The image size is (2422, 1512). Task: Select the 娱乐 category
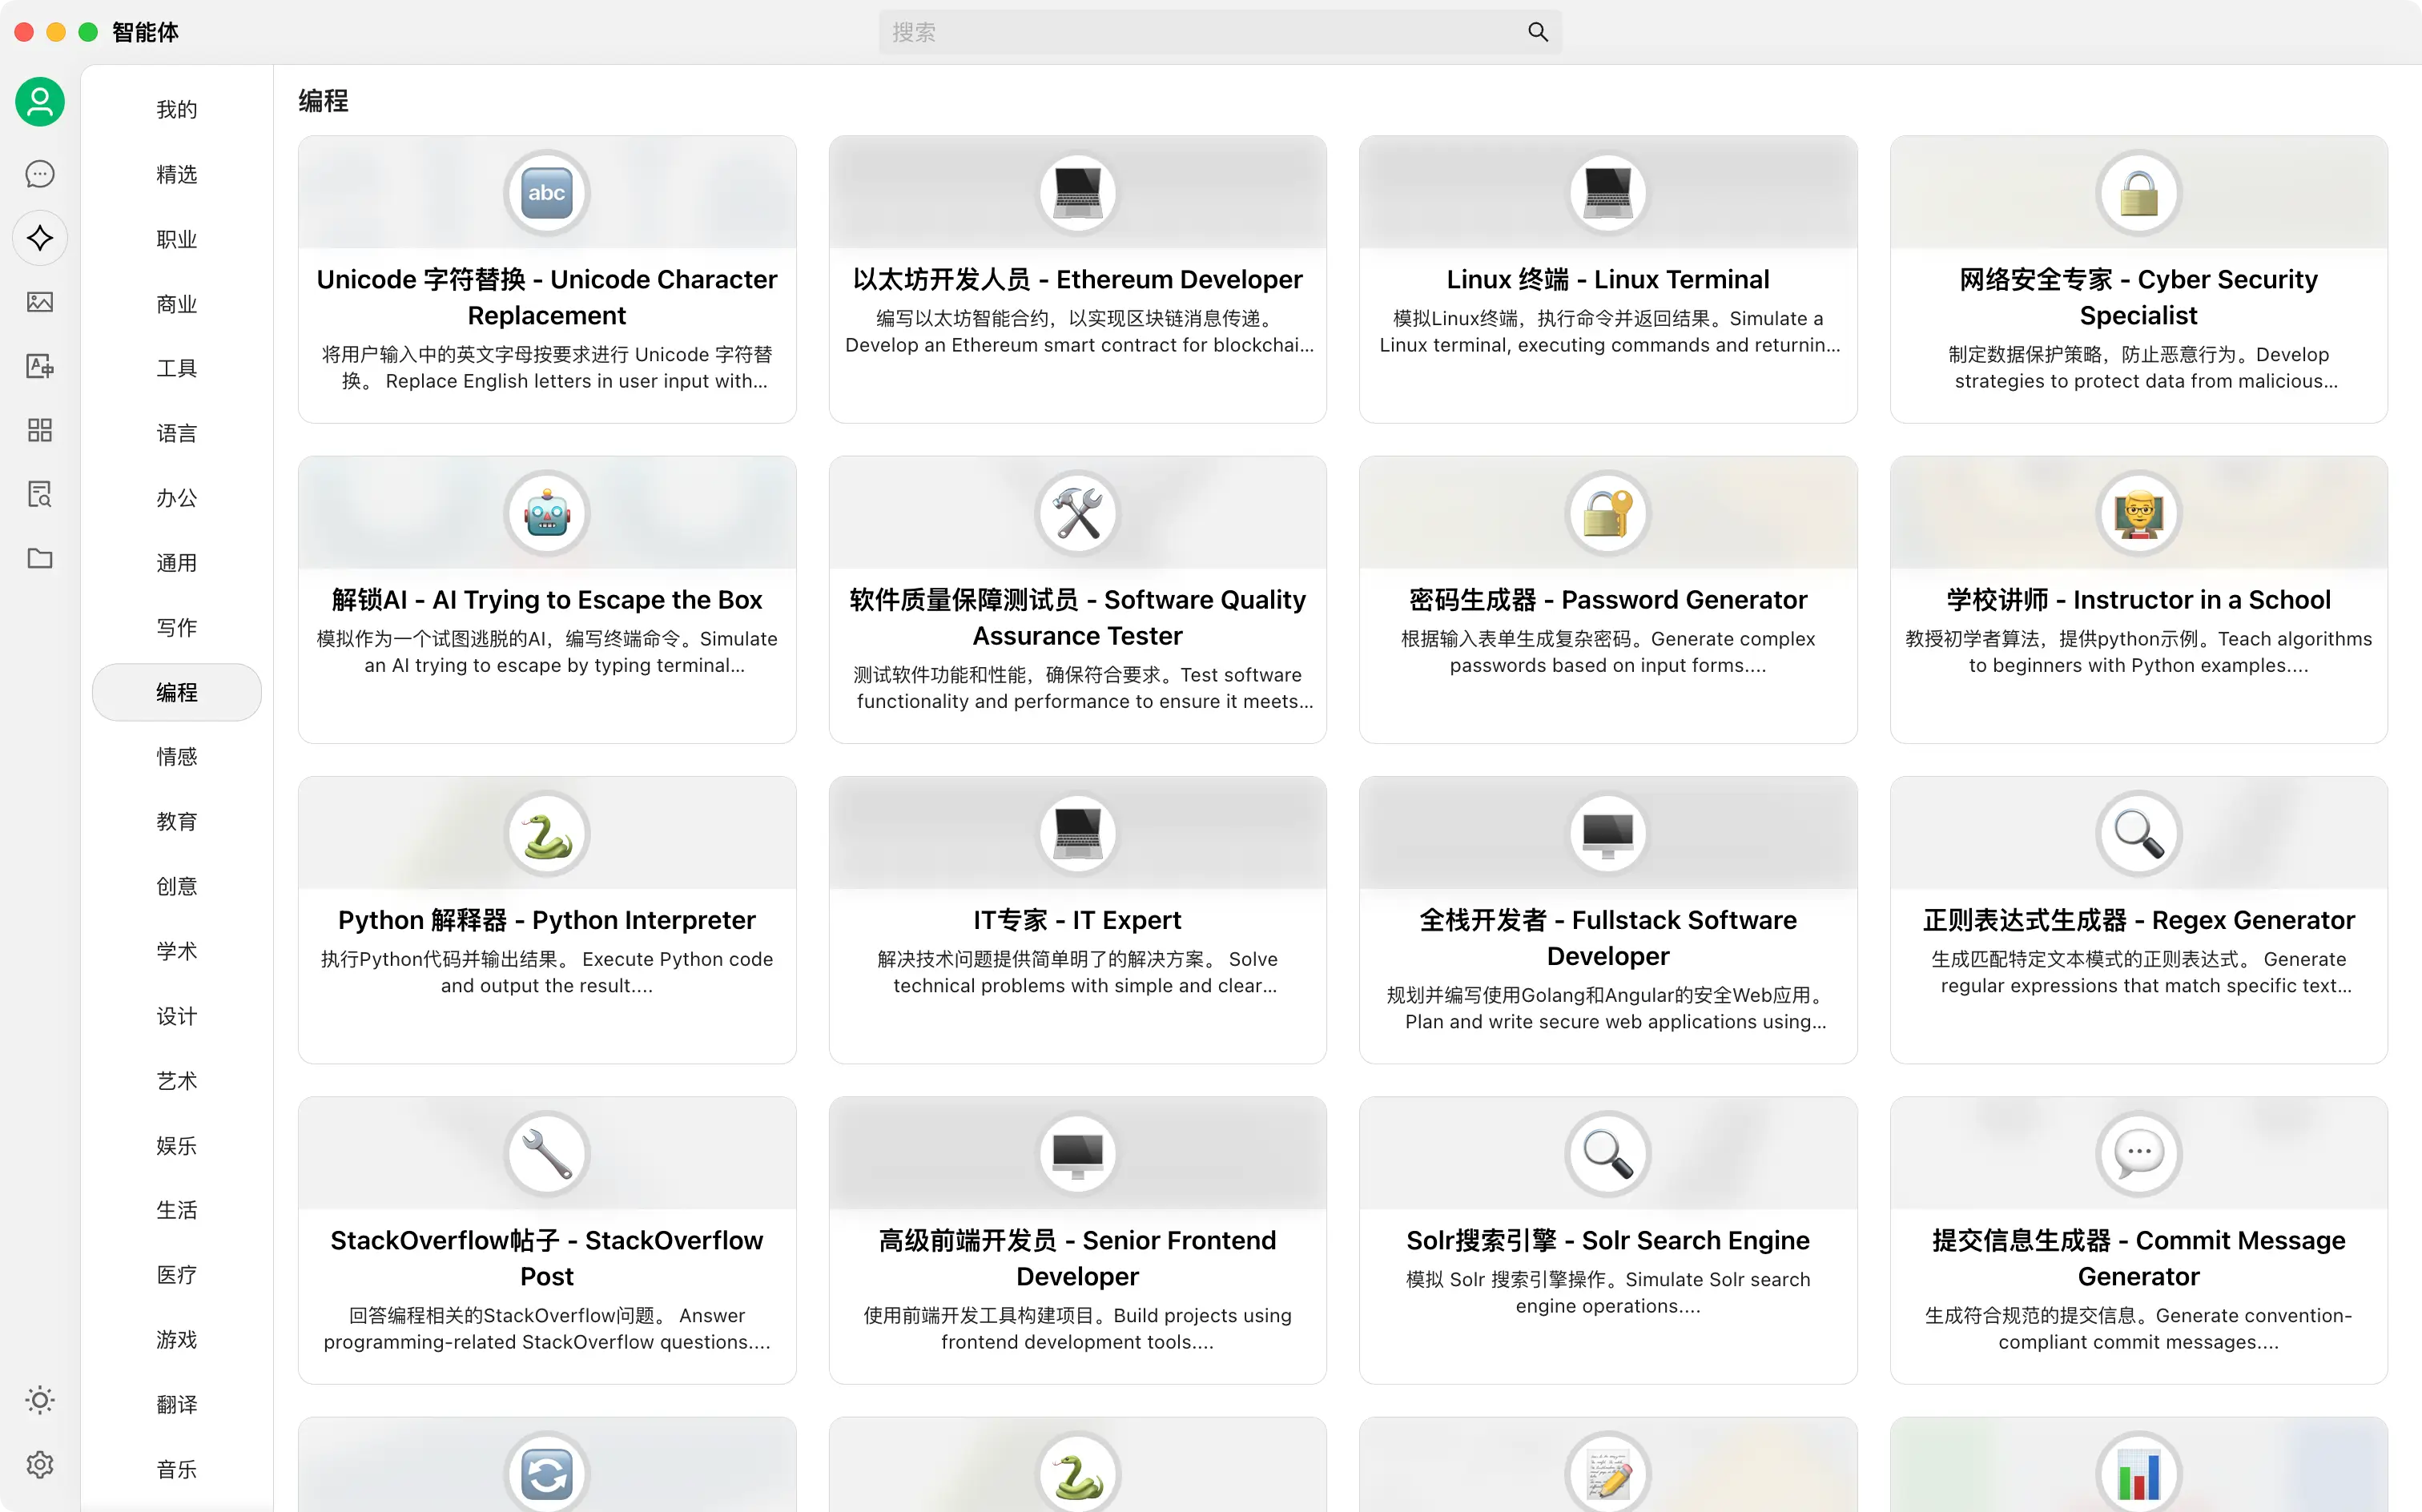coord(177,1146)
